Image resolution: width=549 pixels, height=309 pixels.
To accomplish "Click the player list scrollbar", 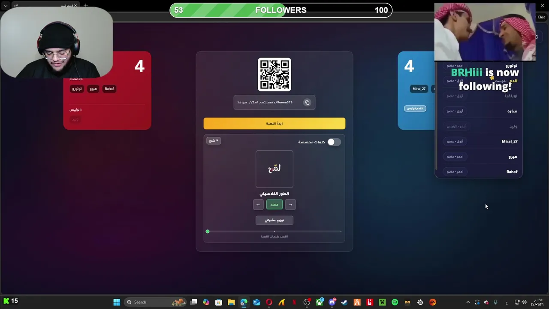I will [436, 116].
